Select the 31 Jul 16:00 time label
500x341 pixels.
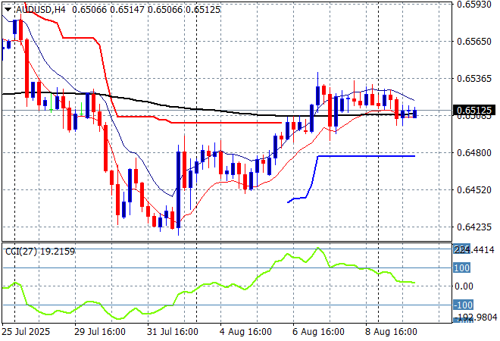(x=173, y=332)
